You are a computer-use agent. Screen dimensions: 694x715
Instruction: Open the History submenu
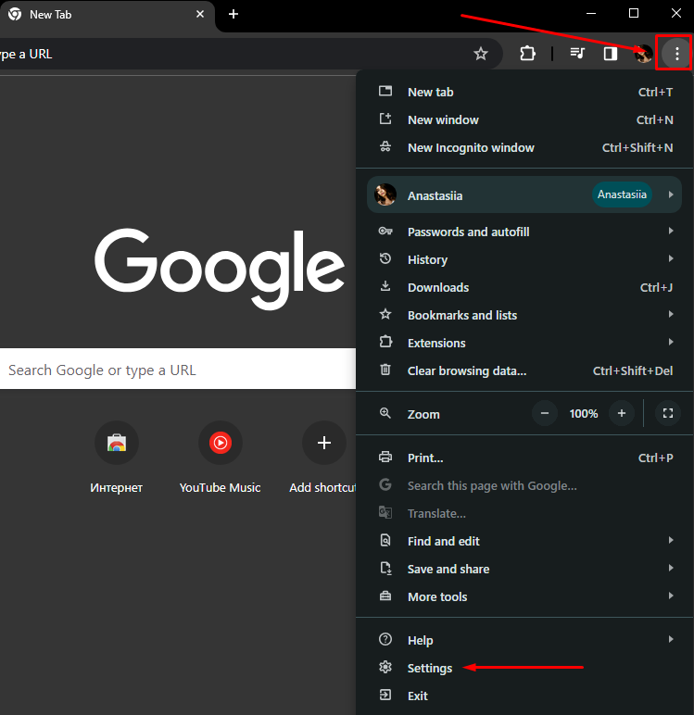tap(524, 259)
